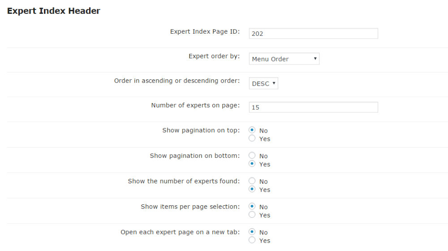Click the Expert order by label
Screen dimensions: 448x251
click(x=214, y=56)
